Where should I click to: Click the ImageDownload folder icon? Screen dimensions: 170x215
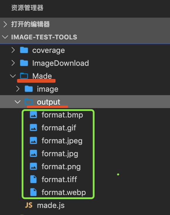pyautogui.click(x=24, y=63)
